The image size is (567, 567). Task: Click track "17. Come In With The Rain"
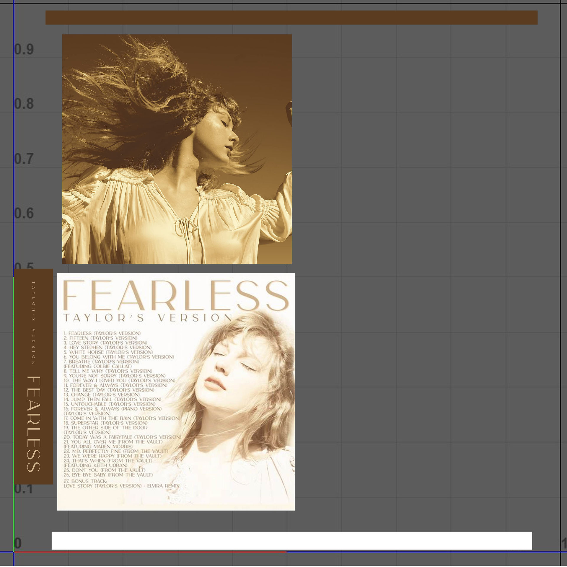(x=122, y=418)
